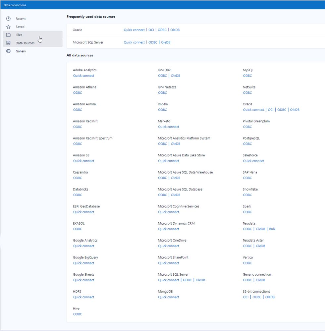Connect to EXASOL via ODBC
325x331 pixels.
click(78, 229)
